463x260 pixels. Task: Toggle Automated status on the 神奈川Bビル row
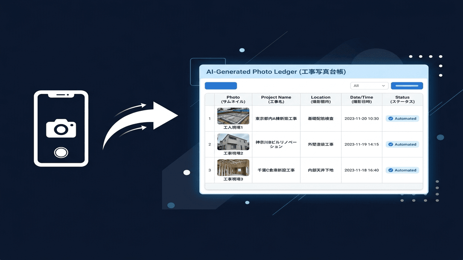tap(402, 144)
